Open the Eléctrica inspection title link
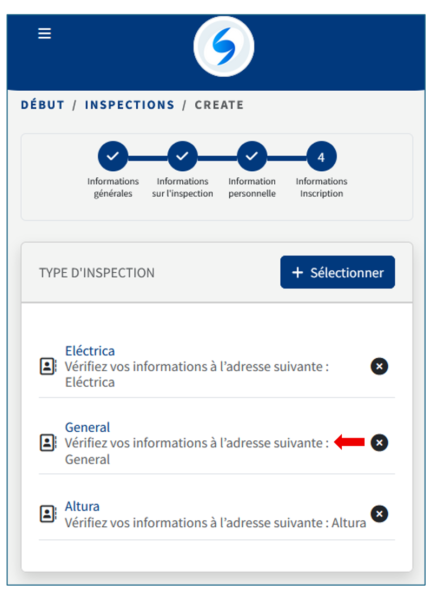Viewport: 430px width, 590px height. [90, 351]
